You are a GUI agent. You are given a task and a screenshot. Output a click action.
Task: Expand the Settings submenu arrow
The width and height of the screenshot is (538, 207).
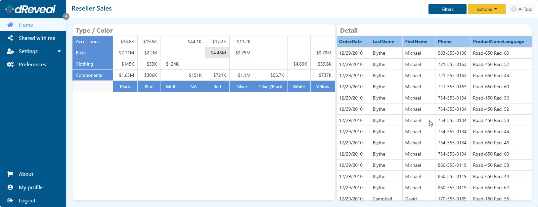(59, 51)
